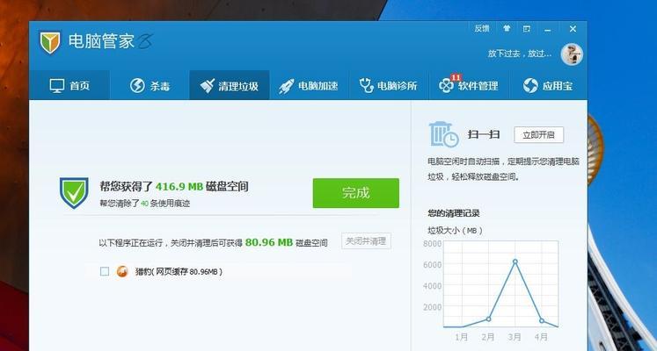Click the 80.96 MB value text
This screenshot has width=657, height=351.
coord(269,242)
